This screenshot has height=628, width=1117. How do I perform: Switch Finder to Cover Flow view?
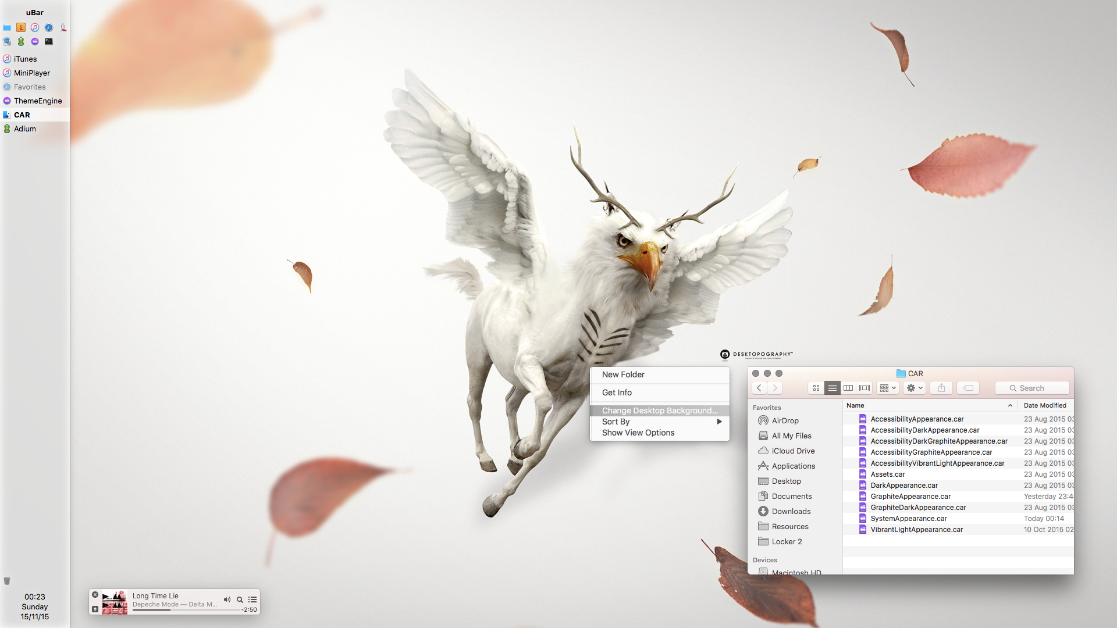click(x=865, y=388)
